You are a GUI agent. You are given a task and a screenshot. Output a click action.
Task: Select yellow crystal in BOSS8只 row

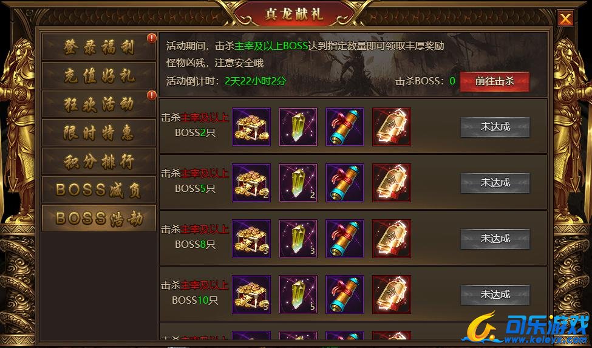pyautogui.click(x=298, y=239)
